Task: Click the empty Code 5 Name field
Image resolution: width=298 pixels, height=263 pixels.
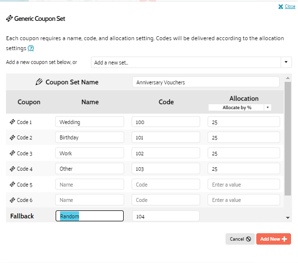Action: (x=89, y=185)
